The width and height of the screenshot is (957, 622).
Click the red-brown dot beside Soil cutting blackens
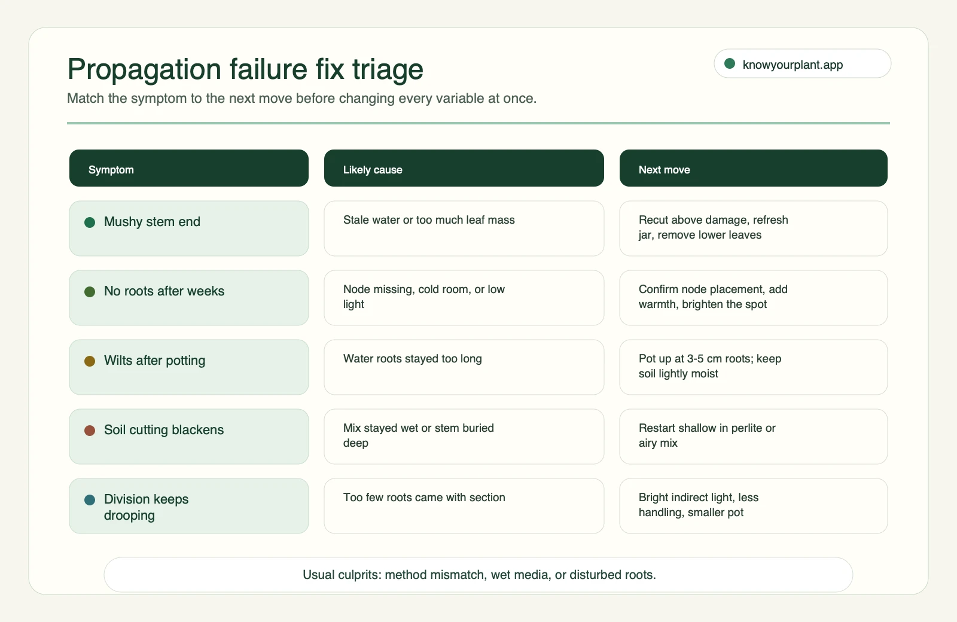coord(90,431)
